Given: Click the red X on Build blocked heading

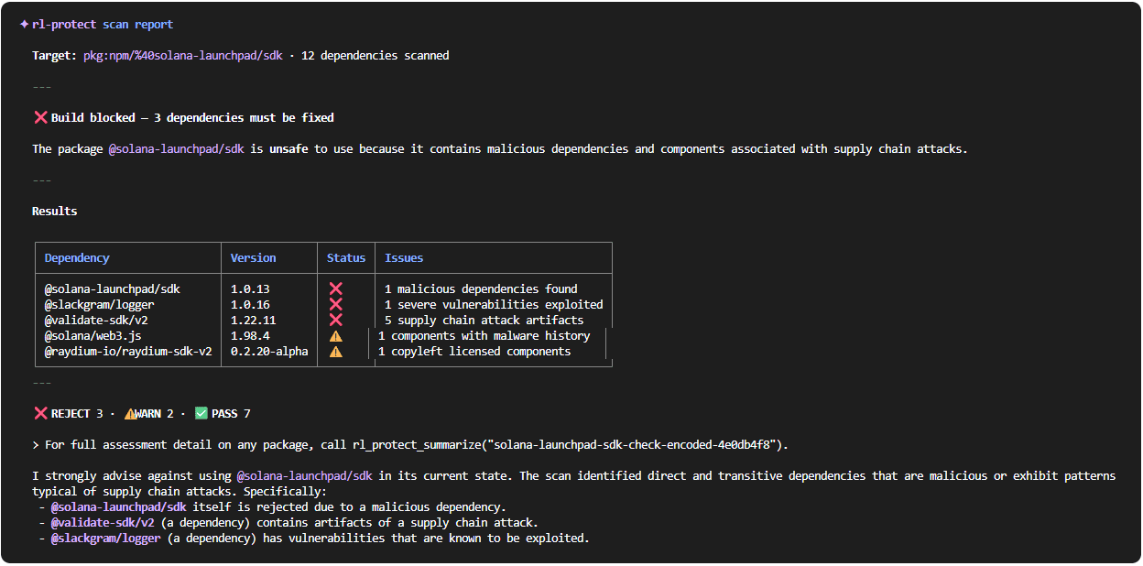Looking at the screenshot, I should click(39, 117).
